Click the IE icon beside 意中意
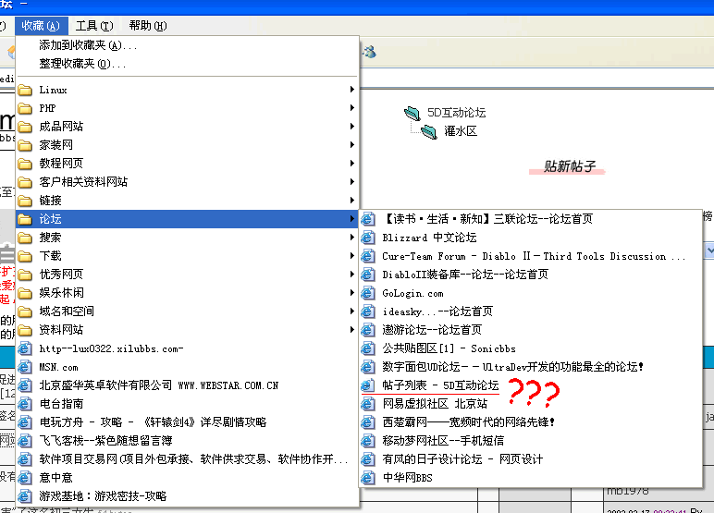This screenshot has height=513, width=714. coord(25,478)
